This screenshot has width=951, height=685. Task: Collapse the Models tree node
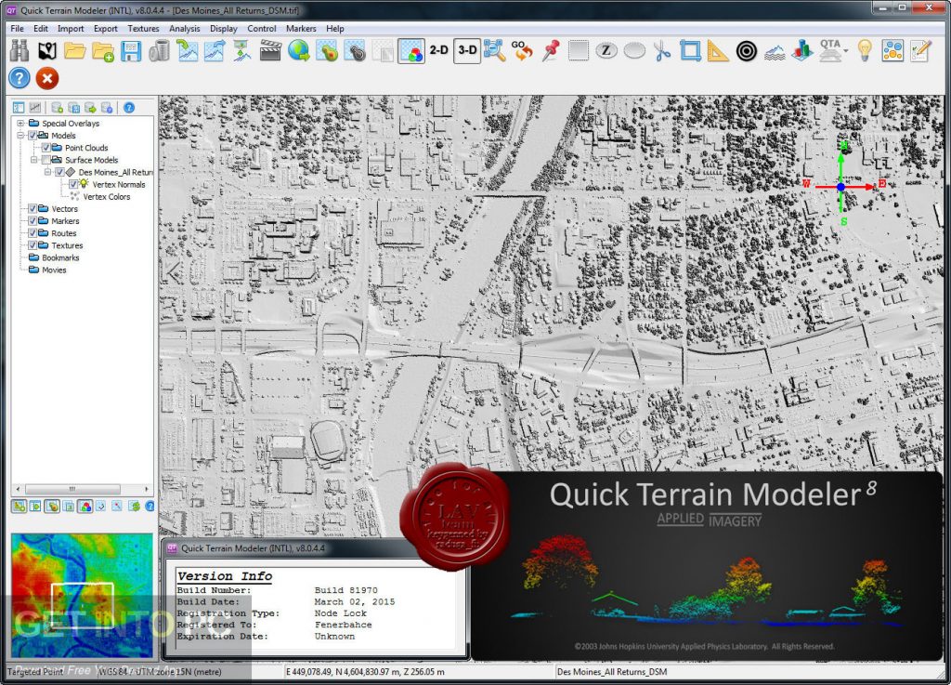[20, 136]
